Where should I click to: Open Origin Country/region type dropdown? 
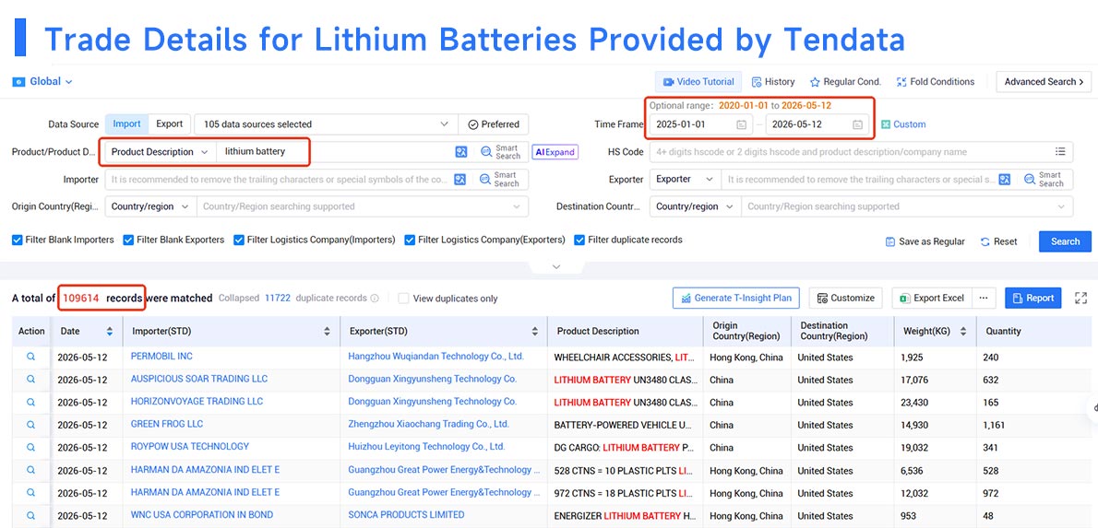pos(149,207)
